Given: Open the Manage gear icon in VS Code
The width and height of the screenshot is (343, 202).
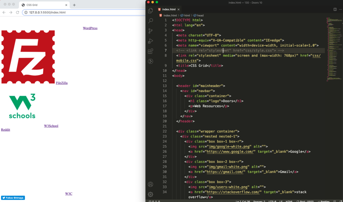Looking at the screenshot, I should (x=150, y=194).
